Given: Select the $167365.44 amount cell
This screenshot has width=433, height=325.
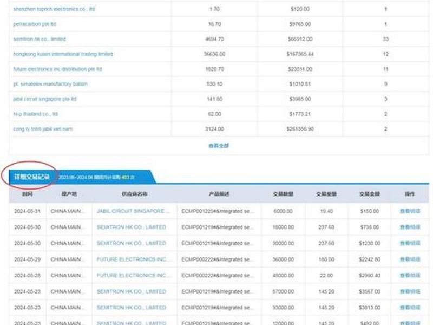Looking at the screenshot, I should pos(300,54).
